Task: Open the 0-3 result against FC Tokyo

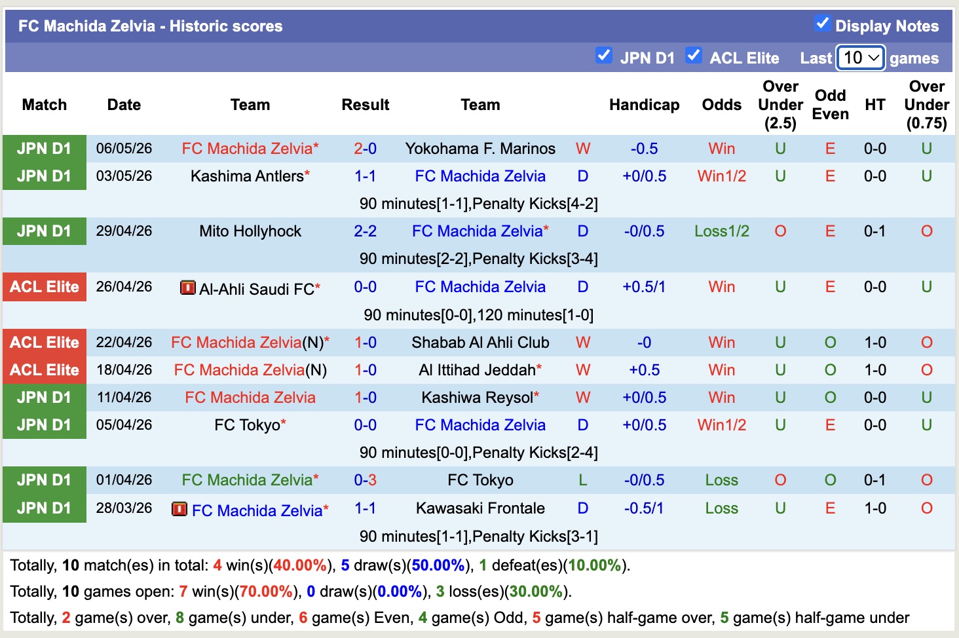Action: click(x=365, y=480)
